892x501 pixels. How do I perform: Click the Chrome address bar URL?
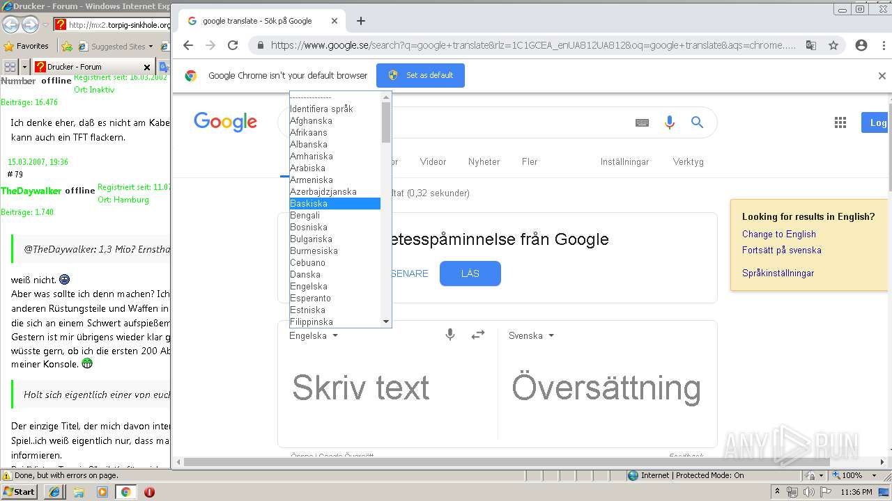tap(532, 45)
